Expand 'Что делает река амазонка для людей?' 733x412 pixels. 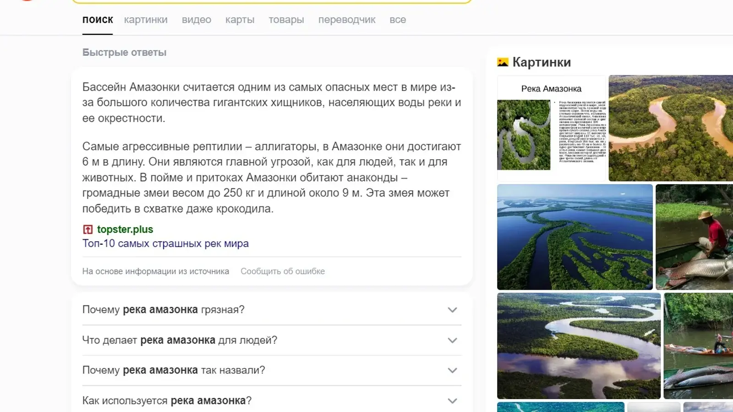tap(452, 341)
